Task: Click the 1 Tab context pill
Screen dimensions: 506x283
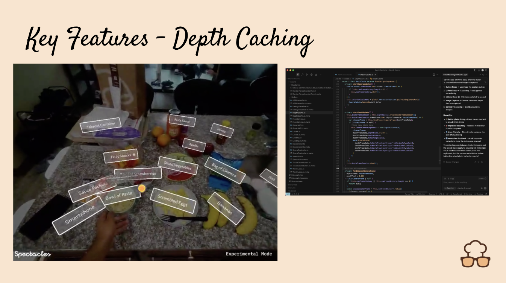Action: point(451,179)
